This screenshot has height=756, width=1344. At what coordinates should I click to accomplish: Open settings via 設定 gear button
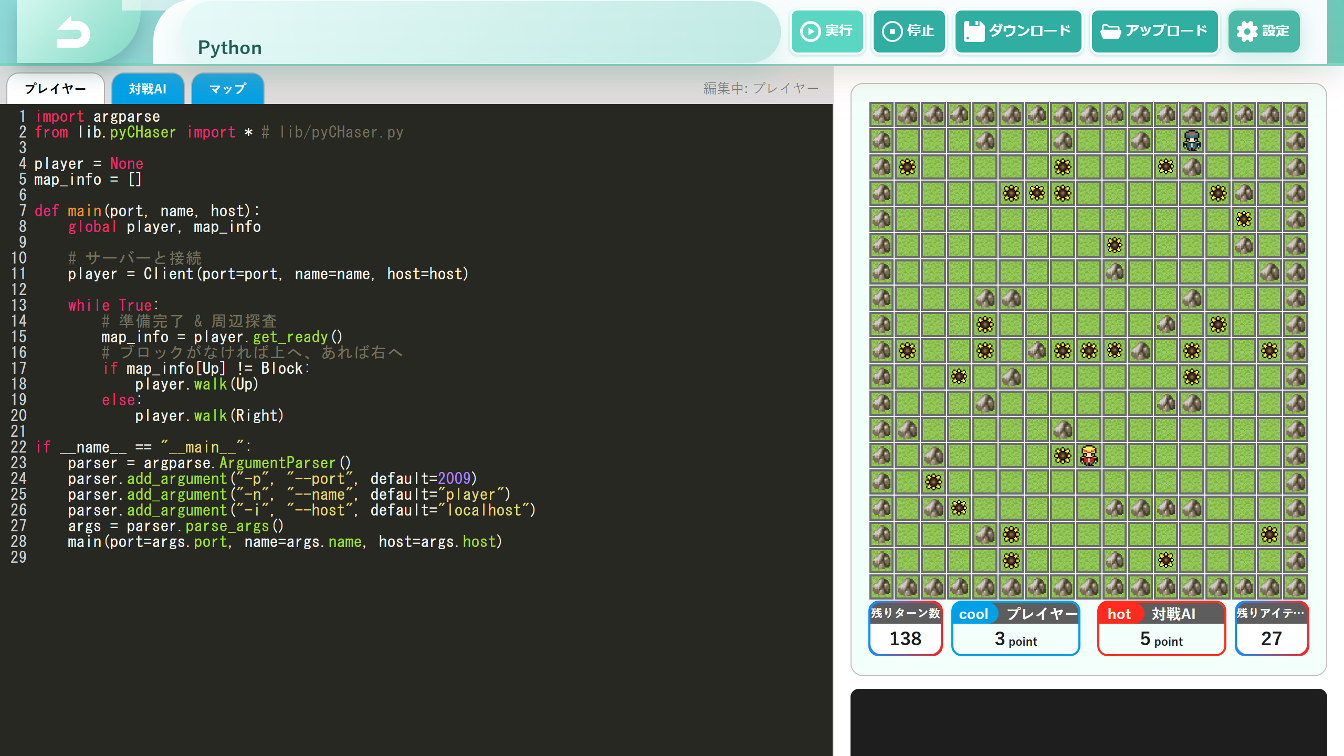click(1264, 31)
